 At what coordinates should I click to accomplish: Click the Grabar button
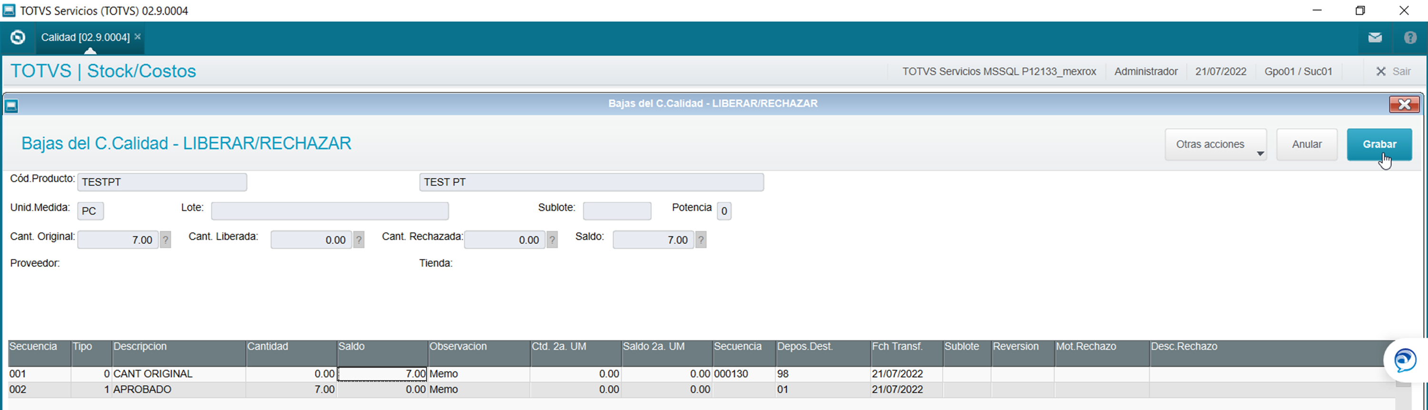point(1379,145)
